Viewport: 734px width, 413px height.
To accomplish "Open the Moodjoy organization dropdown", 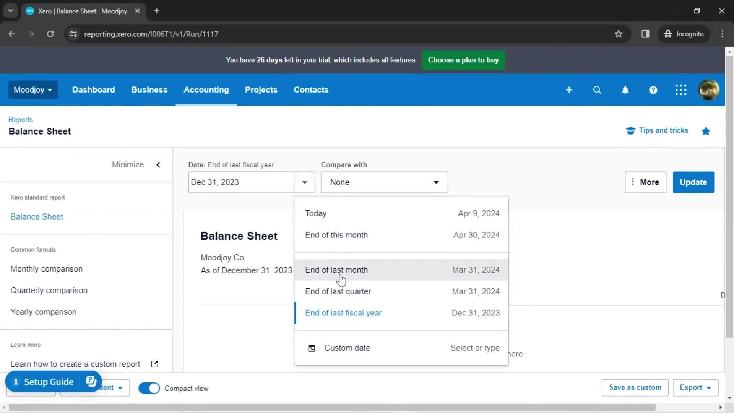I will 33,90.
